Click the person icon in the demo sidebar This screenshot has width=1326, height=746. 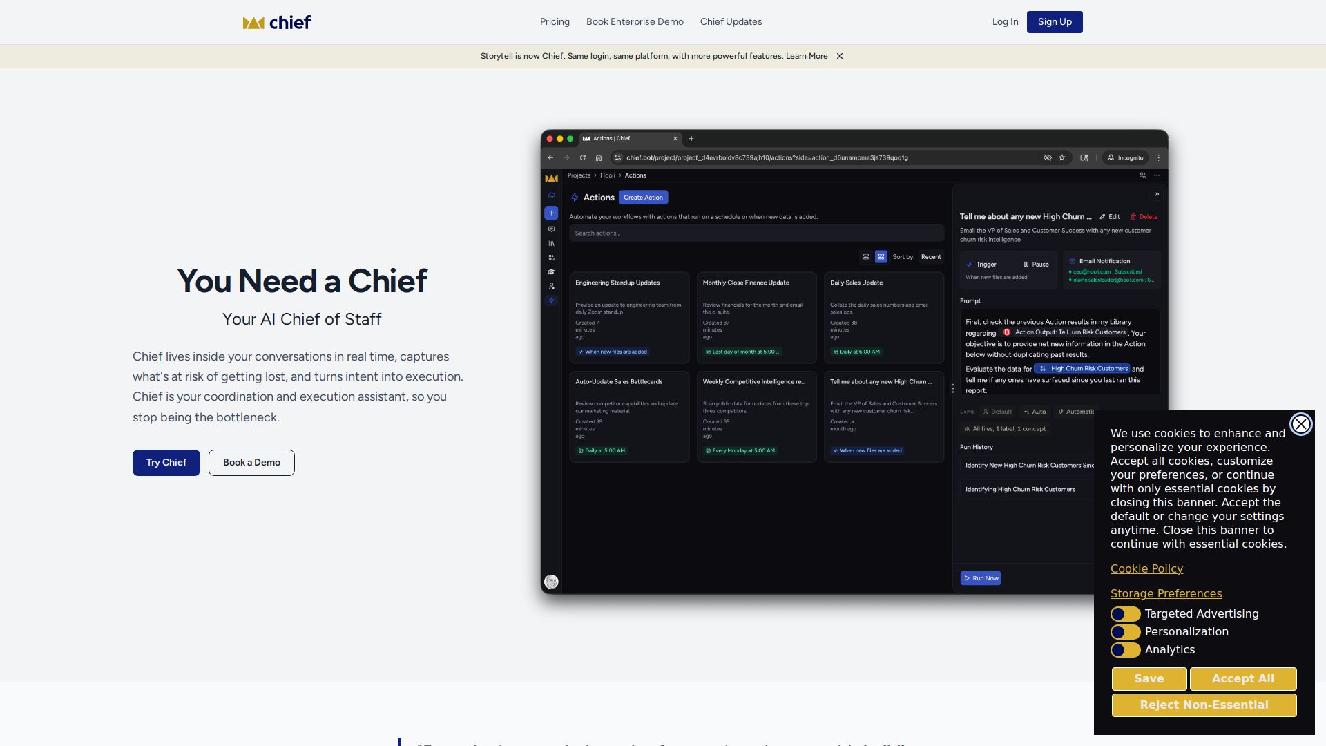tap(551, 286)
